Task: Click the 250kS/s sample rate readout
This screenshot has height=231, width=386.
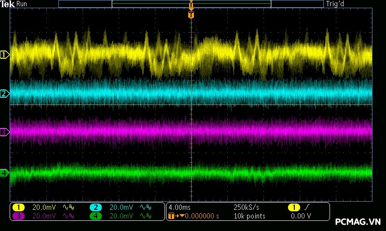Action: [246, 207]
